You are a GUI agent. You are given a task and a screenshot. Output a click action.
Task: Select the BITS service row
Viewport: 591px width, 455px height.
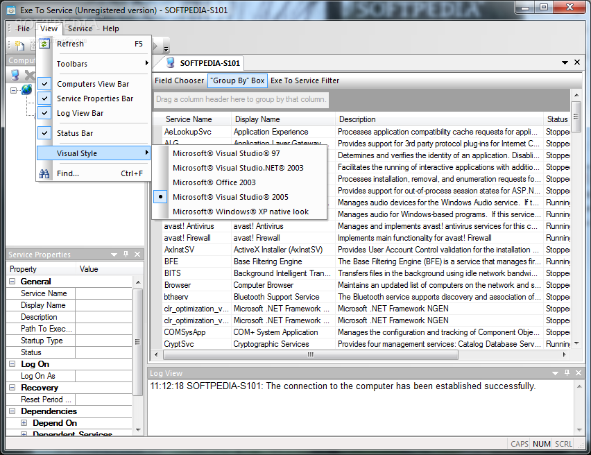click(361, 273)
